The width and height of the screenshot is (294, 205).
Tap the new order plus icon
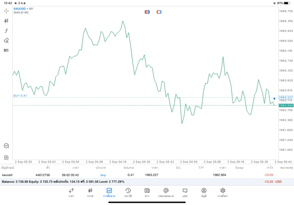pyautogui.click(x=6, y=157)
